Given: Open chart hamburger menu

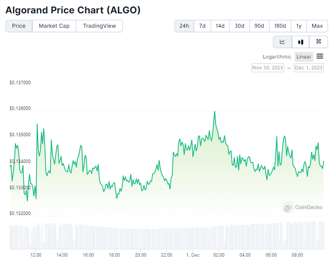Looking at the screenshot, I should pos(320,56).
